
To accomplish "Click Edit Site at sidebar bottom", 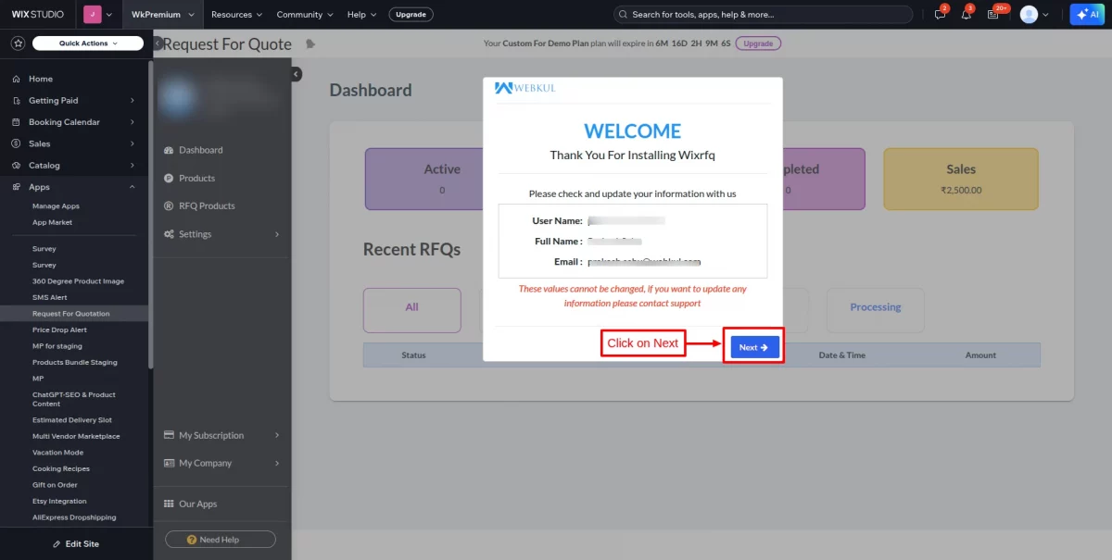I will coord(75,543).
